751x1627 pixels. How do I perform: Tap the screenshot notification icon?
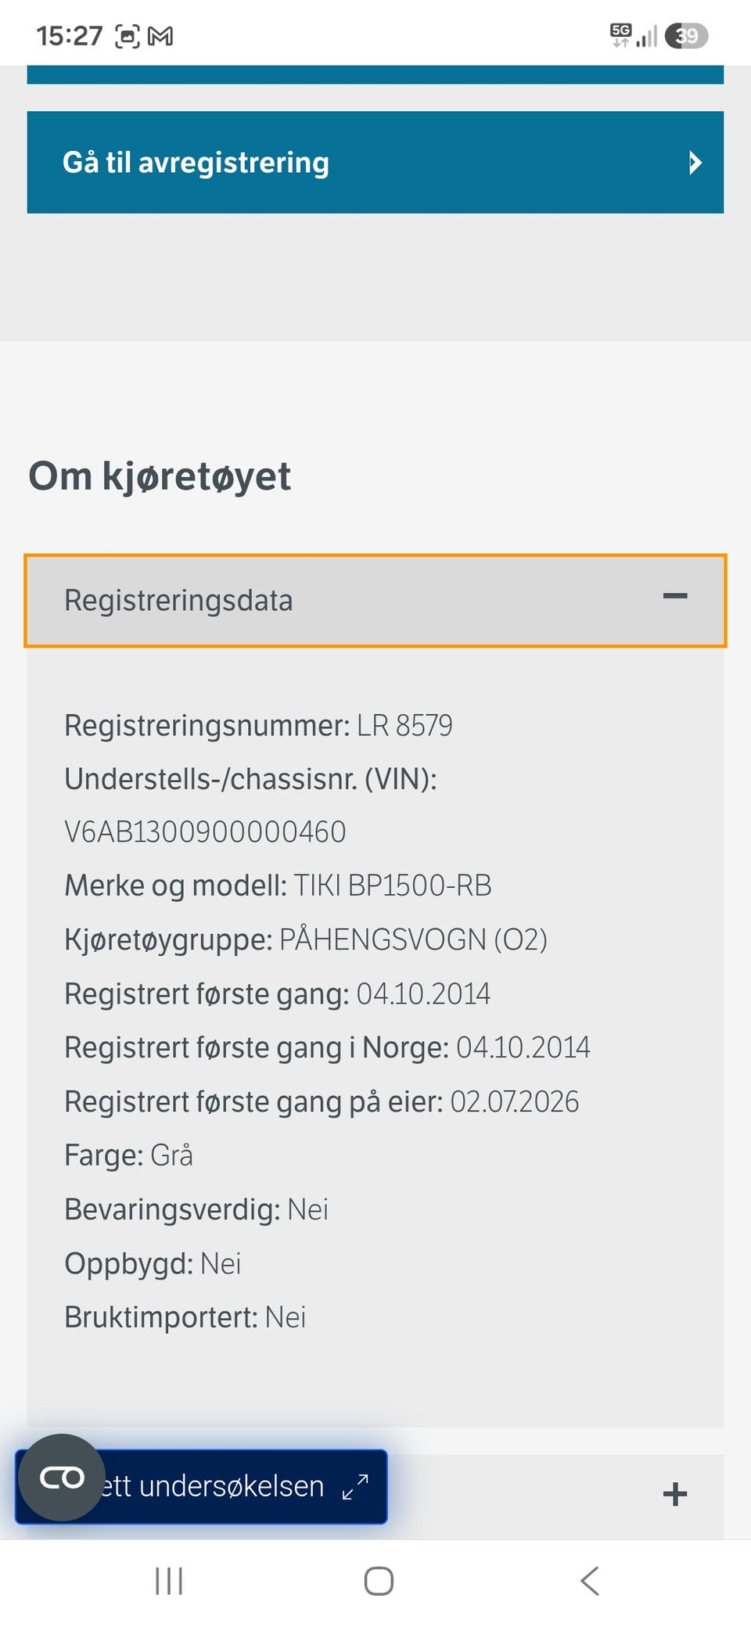coord(128,36)
